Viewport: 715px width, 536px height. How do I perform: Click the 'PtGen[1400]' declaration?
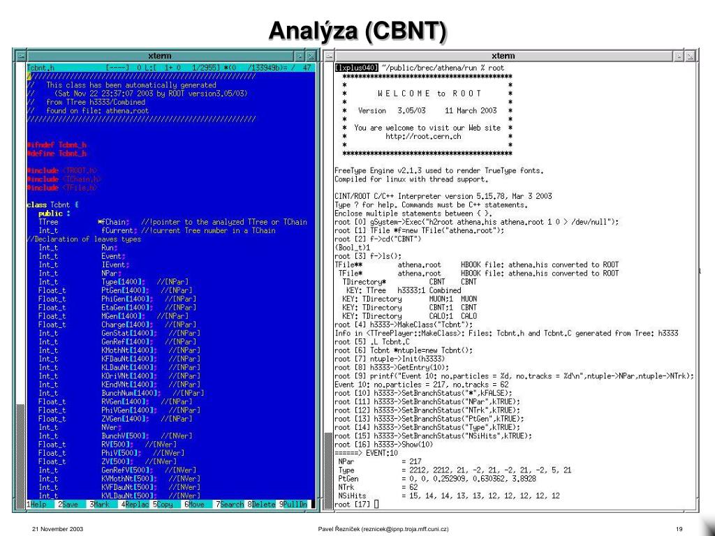coord(125,290)
